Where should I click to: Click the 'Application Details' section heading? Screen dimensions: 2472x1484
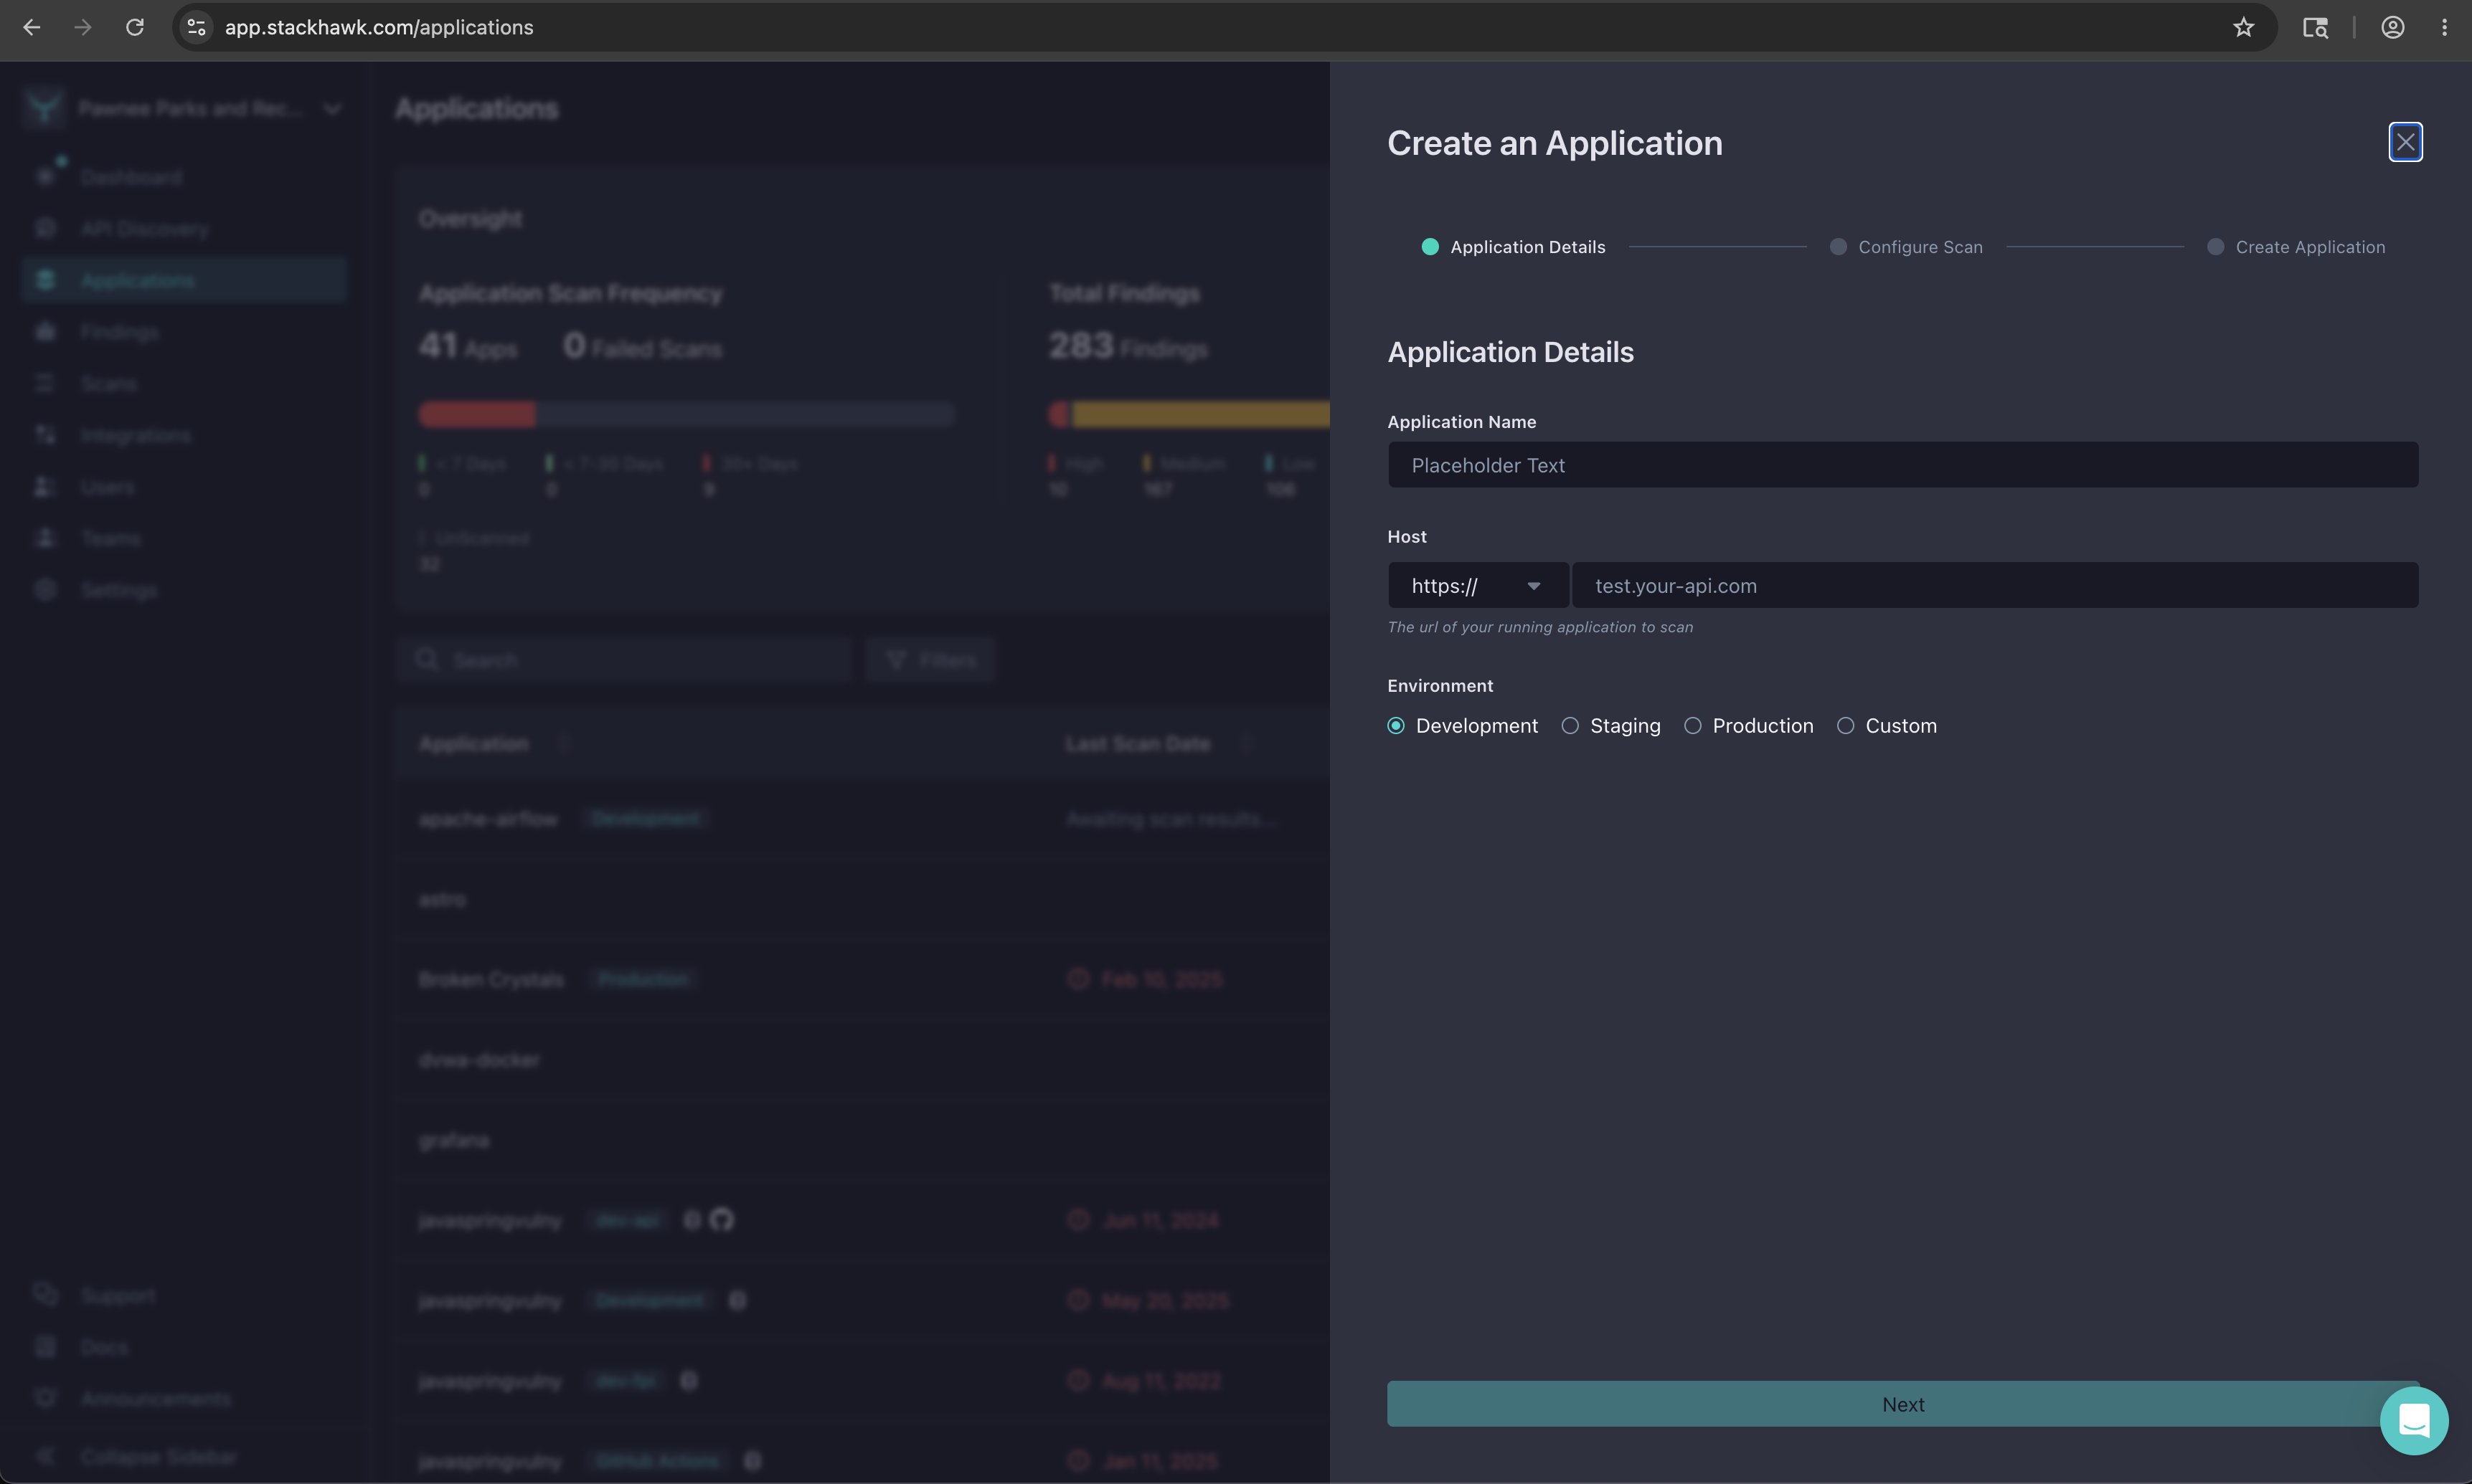1511,352
